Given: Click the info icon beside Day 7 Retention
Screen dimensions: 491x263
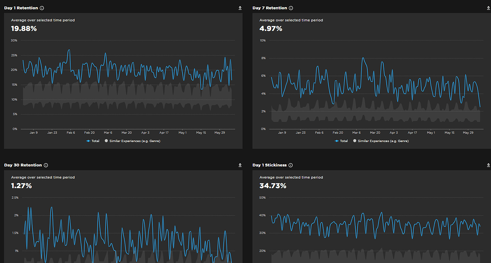Looking at the screenshot, I should point(291,8).
